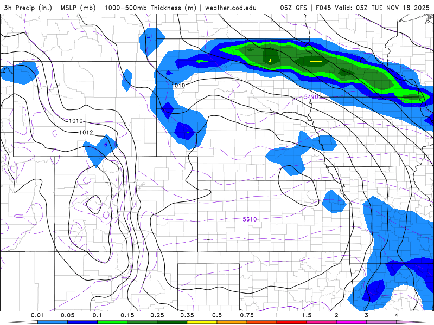
Task: Click the 0.1 legend value
Action: 97,315
